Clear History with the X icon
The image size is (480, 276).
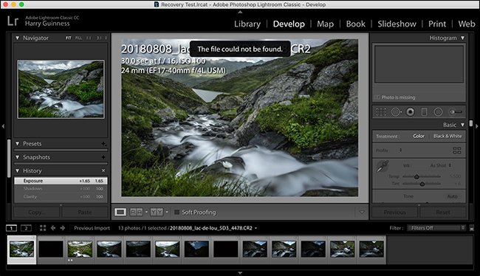pyautogui.click(x=103, y=170)
